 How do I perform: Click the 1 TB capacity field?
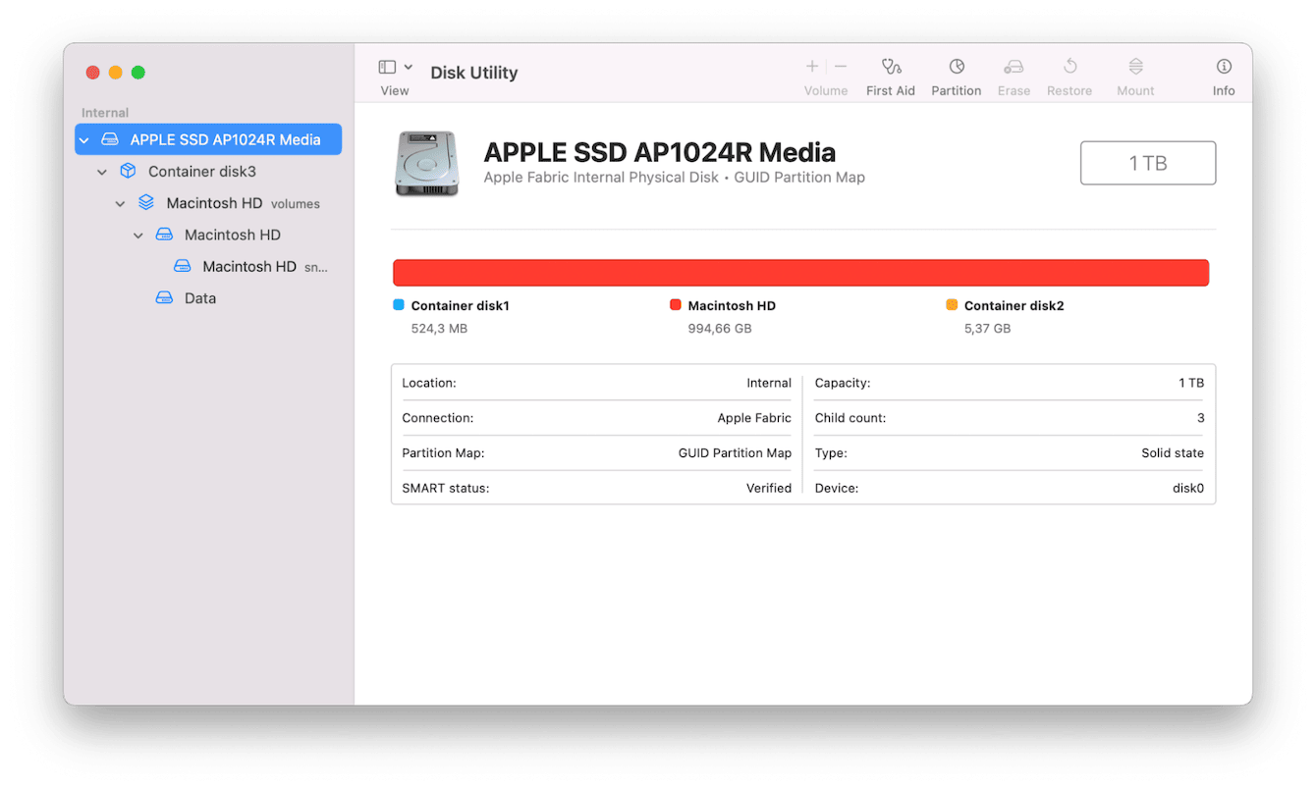click(x=1148, y=163)
